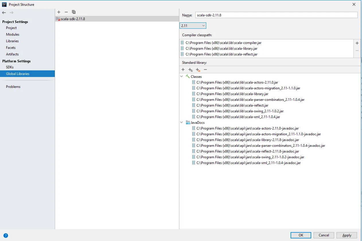Click the JavaDocs folder icon
Image resolution: width=362 pixels, height=241 pixels.
[188, 122]
